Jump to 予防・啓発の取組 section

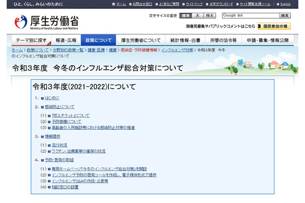(x=59, y=160)
